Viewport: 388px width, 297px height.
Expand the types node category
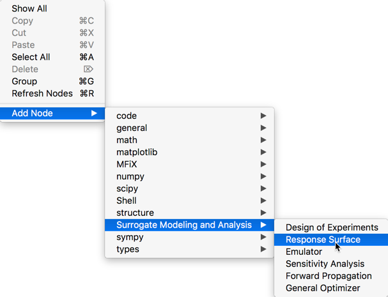tap(128, 249)
